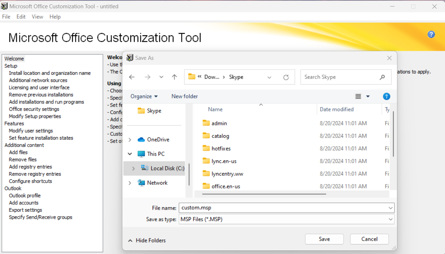Viewport: 445px width, 254px height.
Task: Refresh the Skype folder listing
Action: tap(286, 77)
